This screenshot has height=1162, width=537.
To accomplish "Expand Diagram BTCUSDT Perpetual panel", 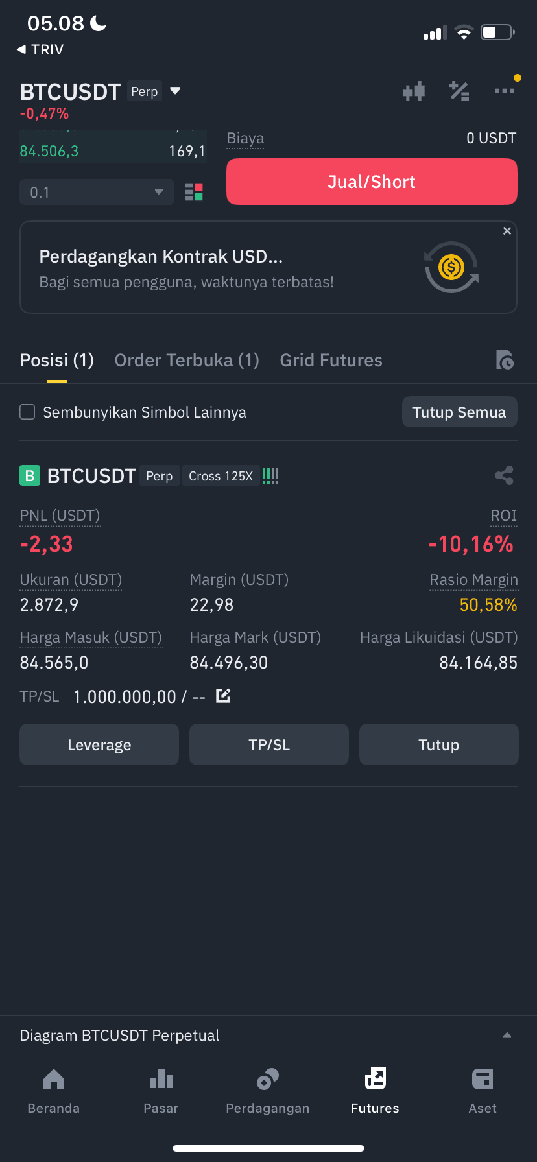I will 268,1035.
